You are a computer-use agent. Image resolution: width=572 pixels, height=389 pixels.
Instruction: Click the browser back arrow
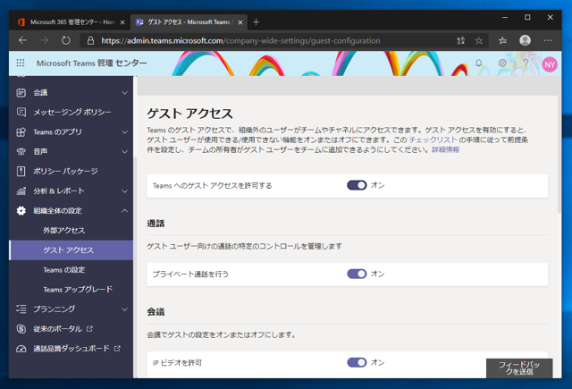click(x=22, y=40)
